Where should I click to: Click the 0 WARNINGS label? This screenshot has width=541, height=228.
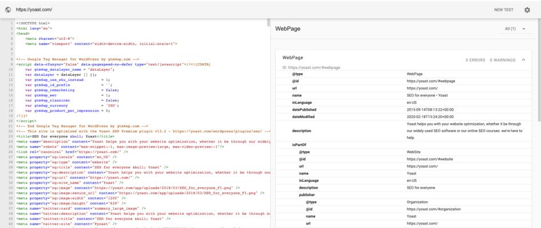point(502,60)
